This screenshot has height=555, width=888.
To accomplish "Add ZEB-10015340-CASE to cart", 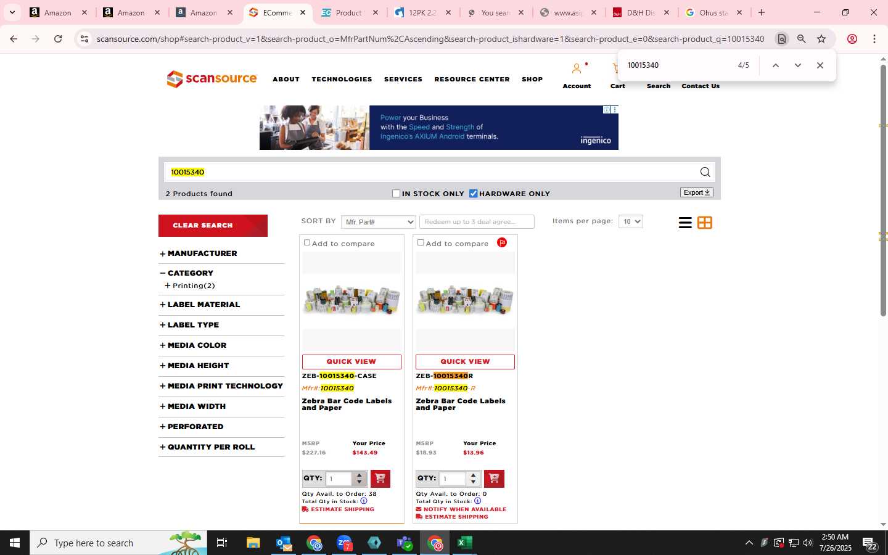I will click(x=380, y=479).
